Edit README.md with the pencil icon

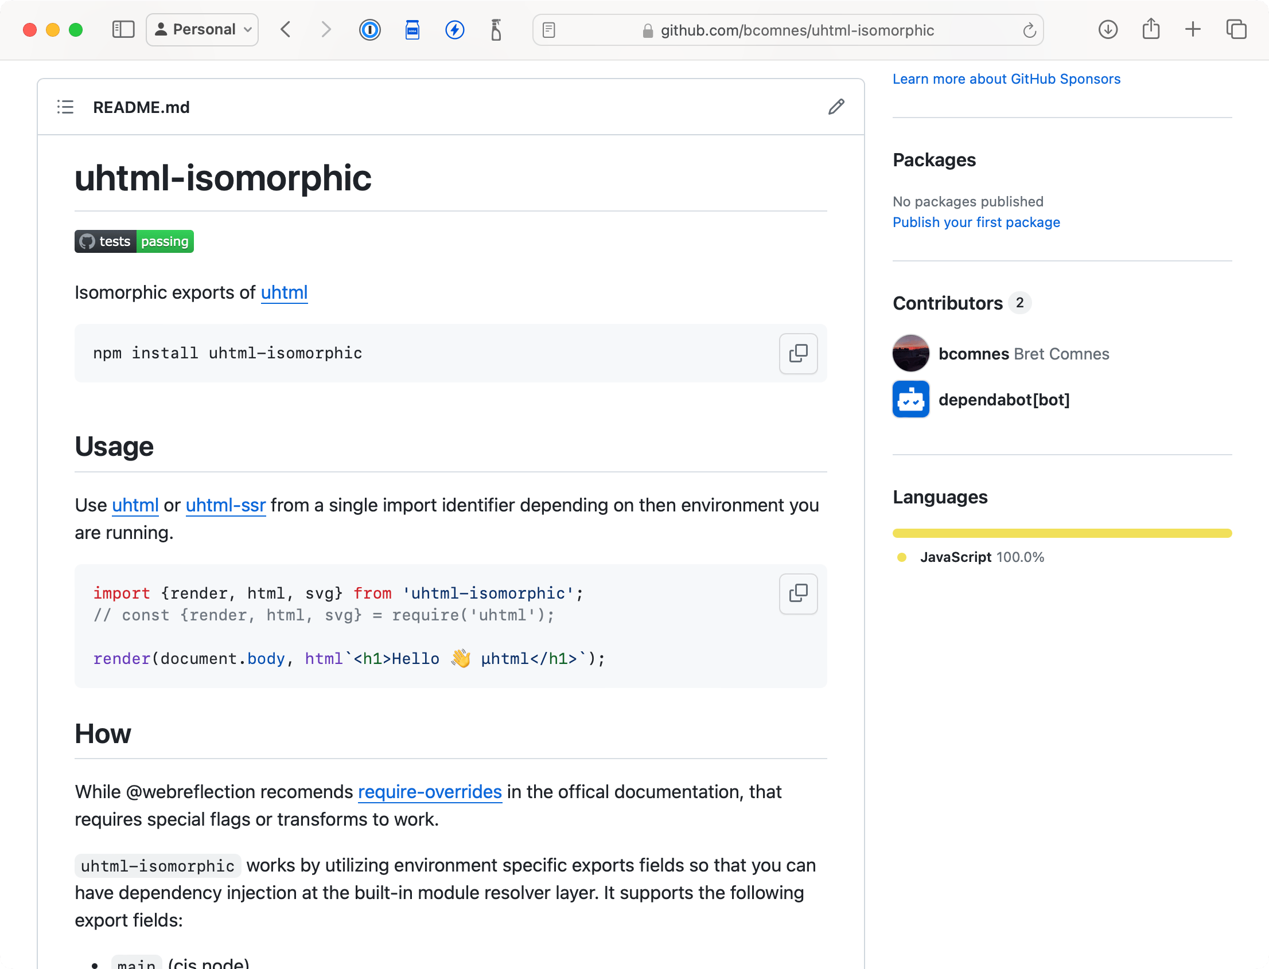point(836,107)
